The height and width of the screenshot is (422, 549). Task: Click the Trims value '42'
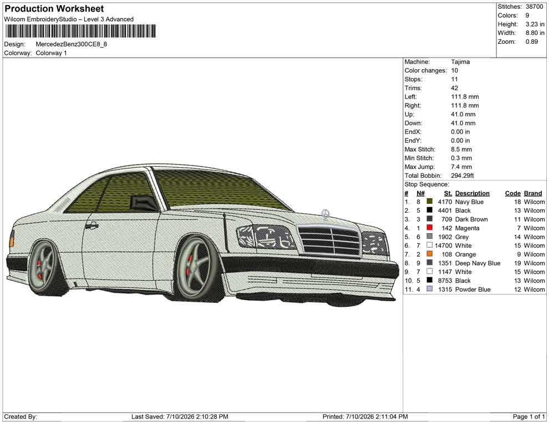coord(455,88)
